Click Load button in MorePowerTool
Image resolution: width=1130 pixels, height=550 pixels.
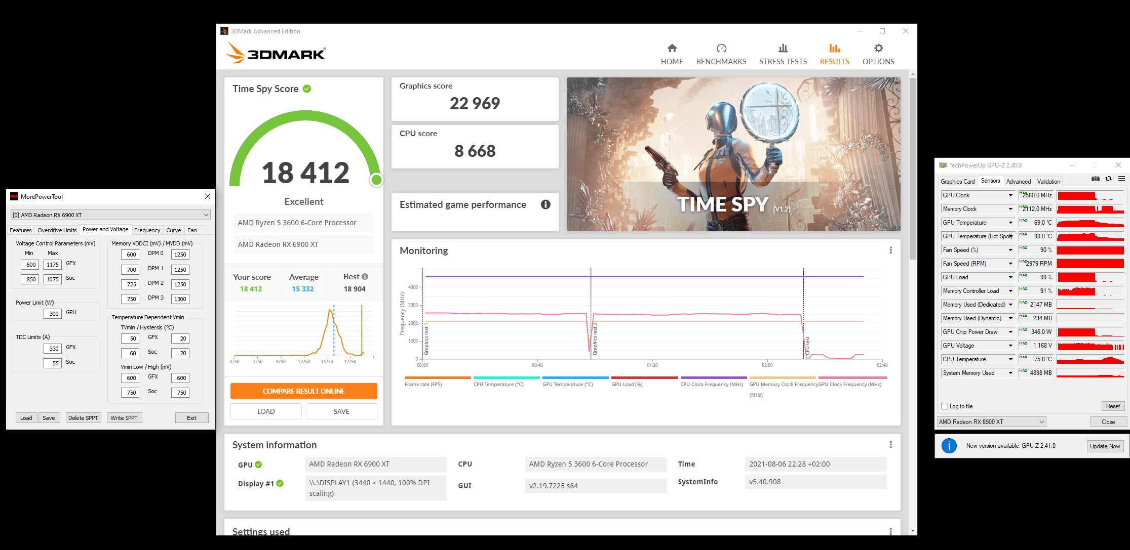point(26,418)
